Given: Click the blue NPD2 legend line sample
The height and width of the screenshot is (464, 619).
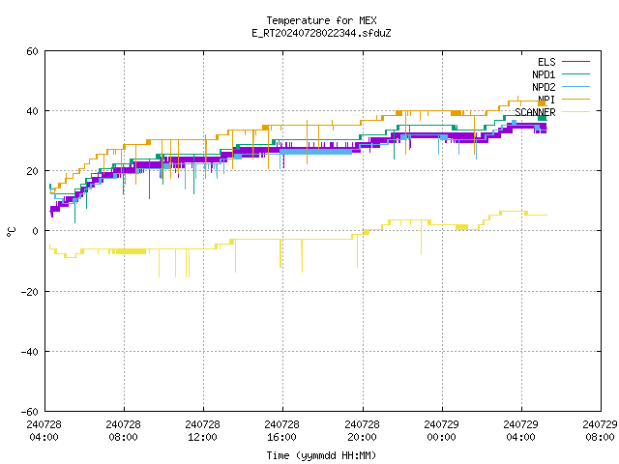Looking at the screenshot, I should click(575, 86).
